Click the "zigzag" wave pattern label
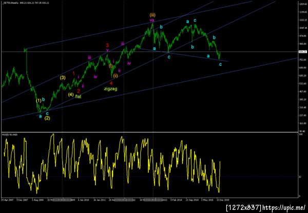 [x=110, y=89]
